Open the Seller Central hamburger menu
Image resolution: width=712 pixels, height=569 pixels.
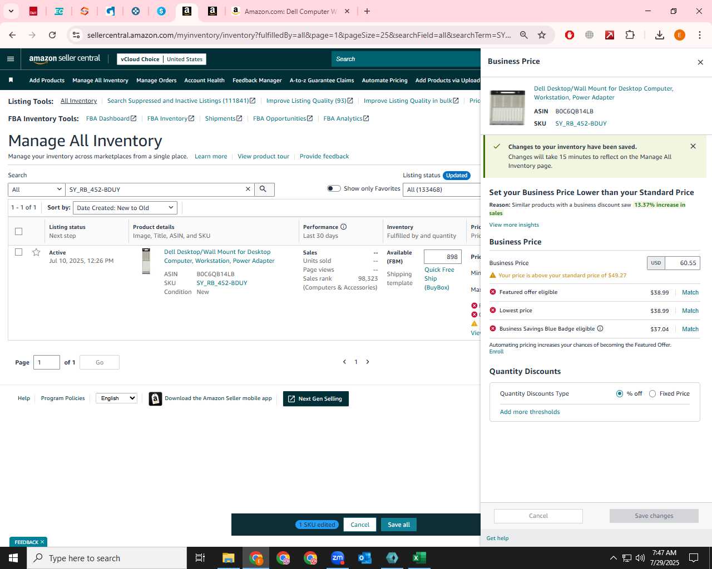coord(11,59)
